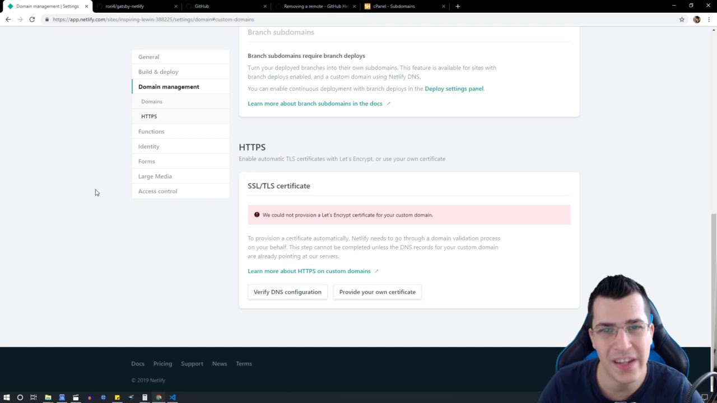Close the cPanel - Subdomains tab
This screenshot has height=403, width=717.
pyautogui.click(x=444, y=6)
